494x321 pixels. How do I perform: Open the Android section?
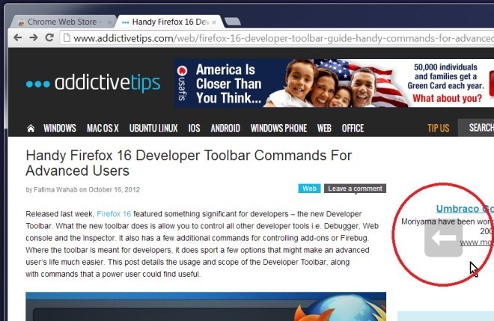click(225, 128)
